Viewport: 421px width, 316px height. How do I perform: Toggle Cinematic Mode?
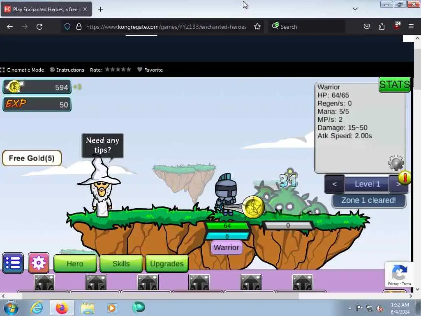tap(22, 70)
